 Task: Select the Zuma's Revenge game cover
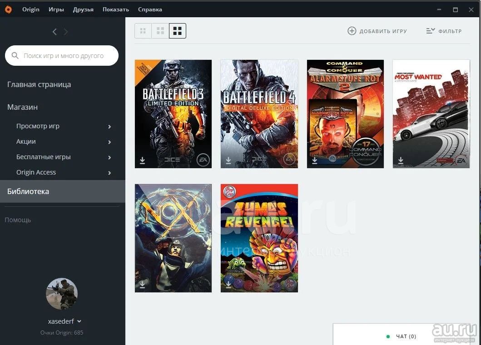click(x=259, y=238)
